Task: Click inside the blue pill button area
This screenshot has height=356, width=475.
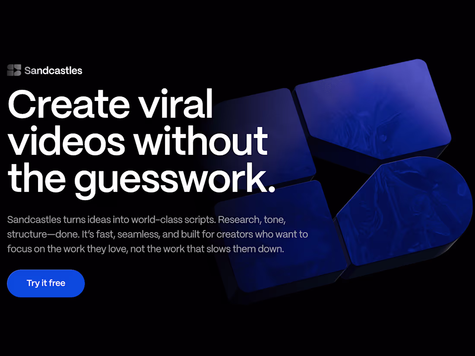Action: pyautogui.click(x=46, y=284)
